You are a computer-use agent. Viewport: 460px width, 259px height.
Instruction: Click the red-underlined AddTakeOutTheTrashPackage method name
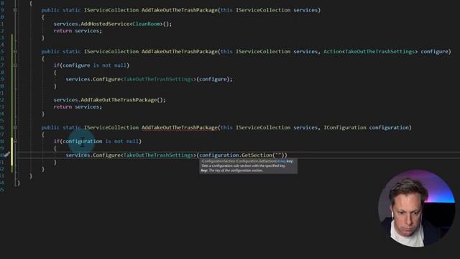(x=180, y=127)
